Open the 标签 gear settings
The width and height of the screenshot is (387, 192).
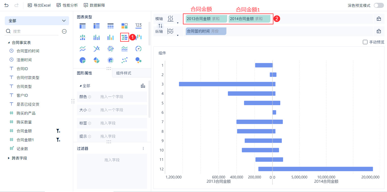[90, 123]
